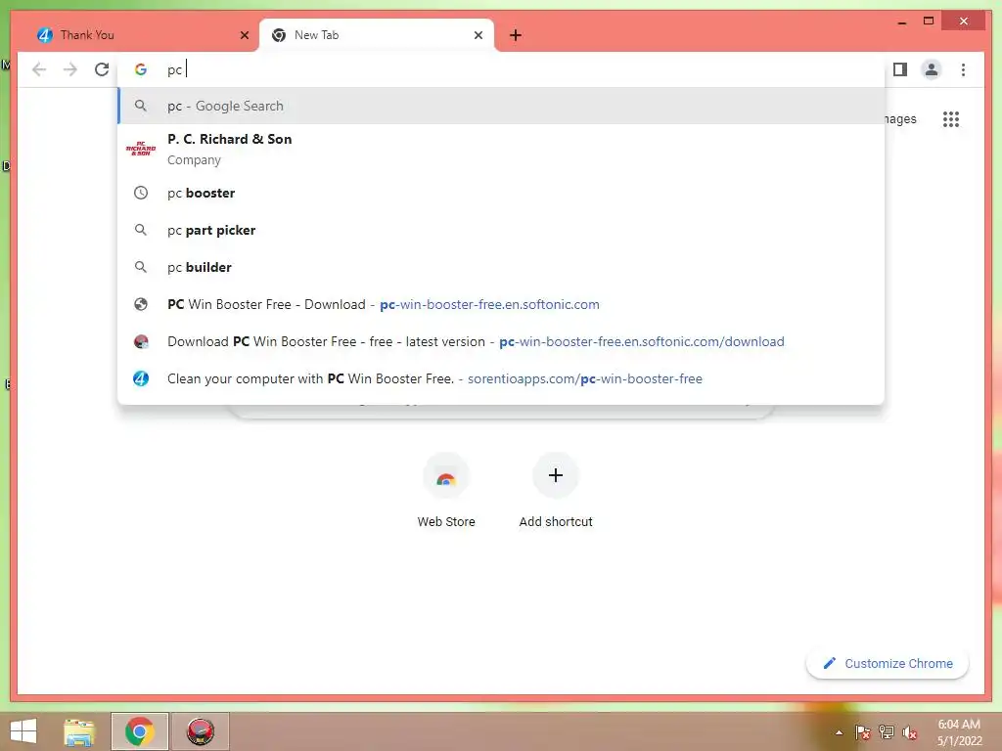Go back with the back arrow
This screenshot has height=751, width=1002.
(x=39, y=69)
